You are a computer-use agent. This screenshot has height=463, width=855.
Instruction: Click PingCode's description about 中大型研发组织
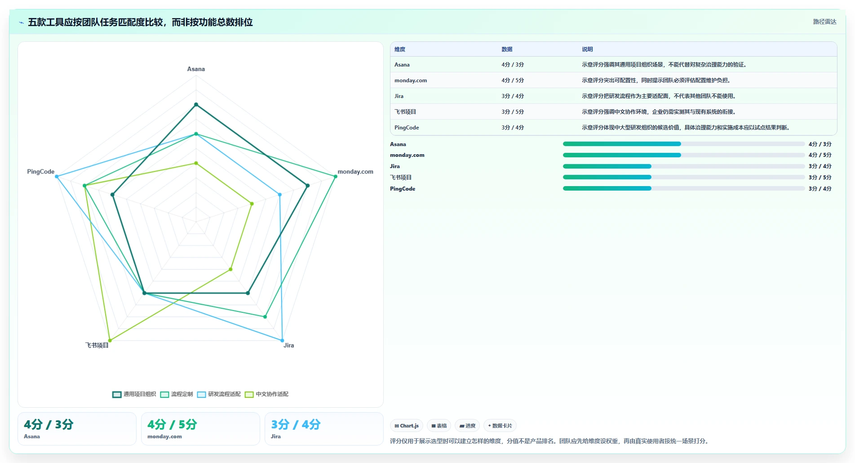(x=686, y=128)
